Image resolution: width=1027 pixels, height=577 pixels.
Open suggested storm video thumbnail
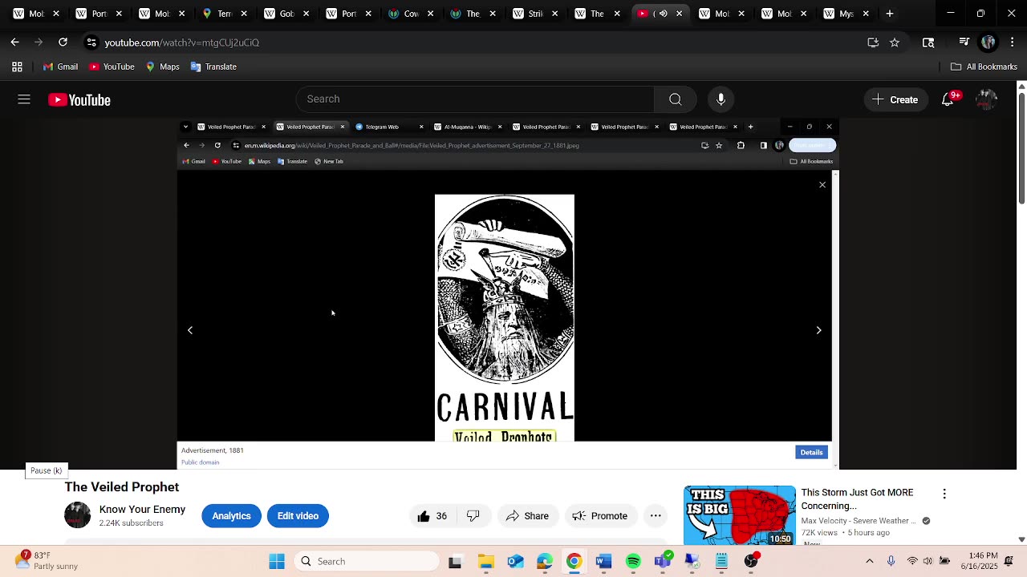click(740, 515)
